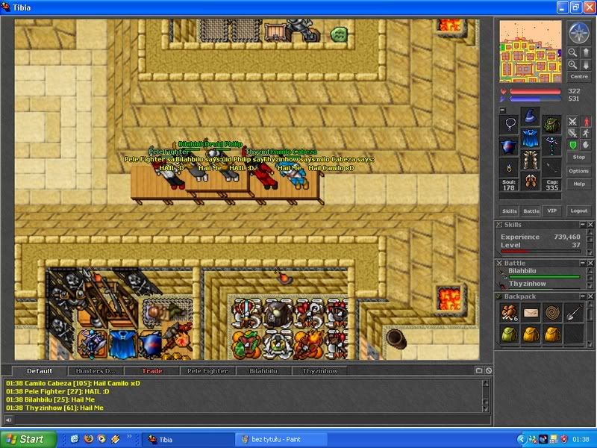Click the Logout button
Image resolution: width=597 pixels, height=448 pixels.
(579, 211)
